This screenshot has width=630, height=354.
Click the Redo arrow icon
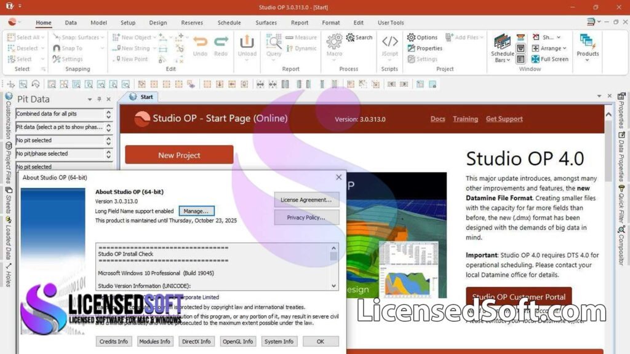[x=221, y=42]
